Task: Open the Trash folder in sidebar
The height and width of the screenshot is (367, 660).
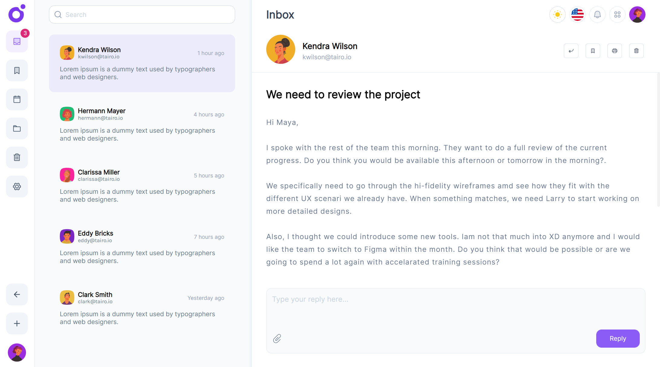Action: tap(17, 157)
